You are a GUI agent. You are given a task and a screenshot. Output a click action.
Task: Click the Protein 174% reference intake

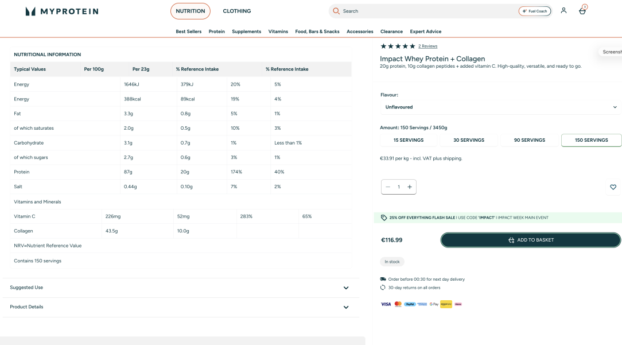point(236,172)
